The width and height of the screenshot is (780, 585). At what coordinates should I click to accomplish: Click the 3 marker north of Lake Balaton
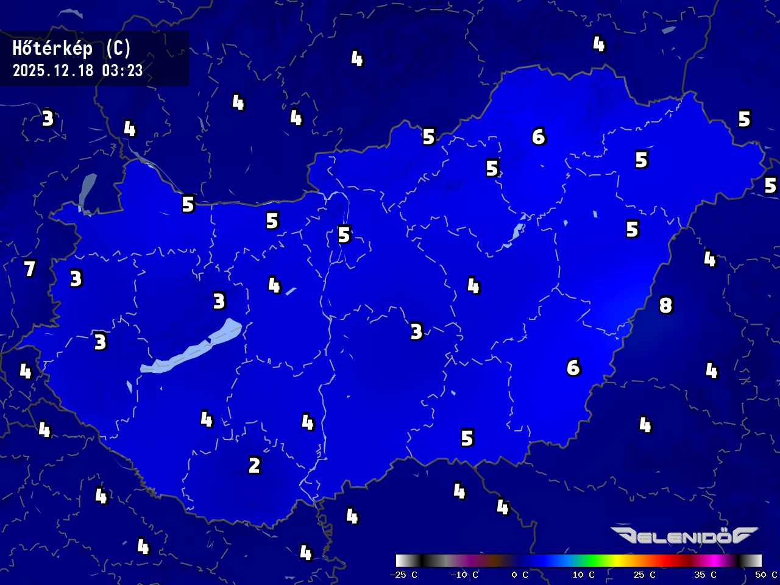[x=219, y=301]
